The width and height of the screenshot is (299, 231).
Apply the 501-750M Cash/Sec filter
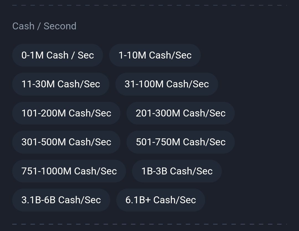pos(181,142)
